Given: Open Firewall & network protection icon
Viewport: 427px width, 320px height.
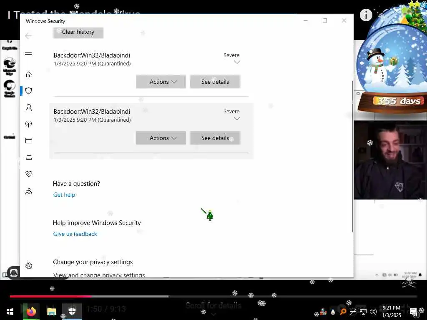Looking at the screenshot, I should [x=29, y=124].
